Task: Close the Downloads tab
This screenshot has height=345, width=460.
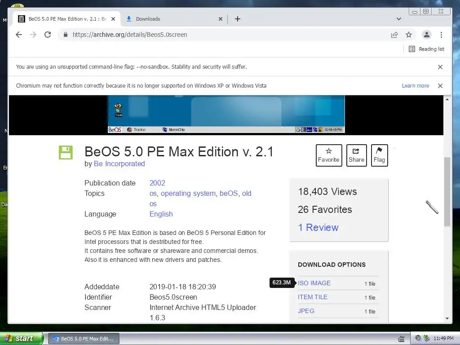Action: click(x=220, y=19)
